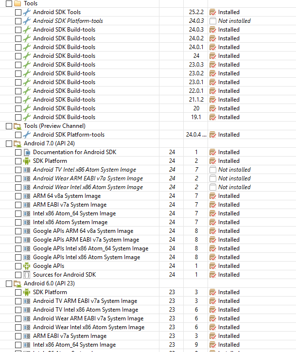The image size is (296, 352).
Task: Click revision 25.2.2 cell
Action: click(196, 12)
